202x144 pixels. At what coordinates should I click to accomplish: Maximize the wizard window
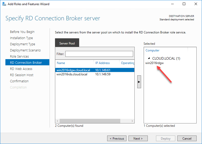pyautogui.click(x=184, y=4)
